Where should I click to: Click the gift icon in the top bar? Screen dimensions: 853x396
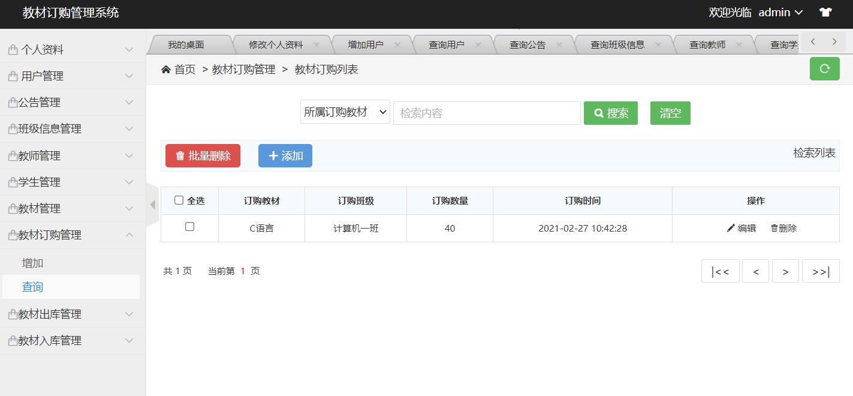click(825, 12)
